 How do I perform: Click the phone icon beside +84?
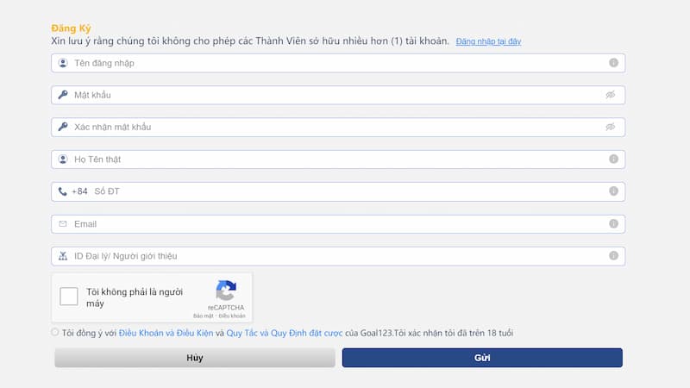[63, 191]
